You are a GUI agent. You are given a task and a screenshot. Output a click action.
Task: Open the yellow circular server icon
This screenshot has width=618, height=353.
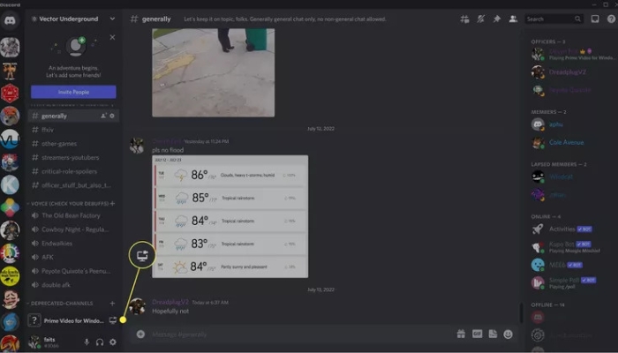tap(10, 276)
